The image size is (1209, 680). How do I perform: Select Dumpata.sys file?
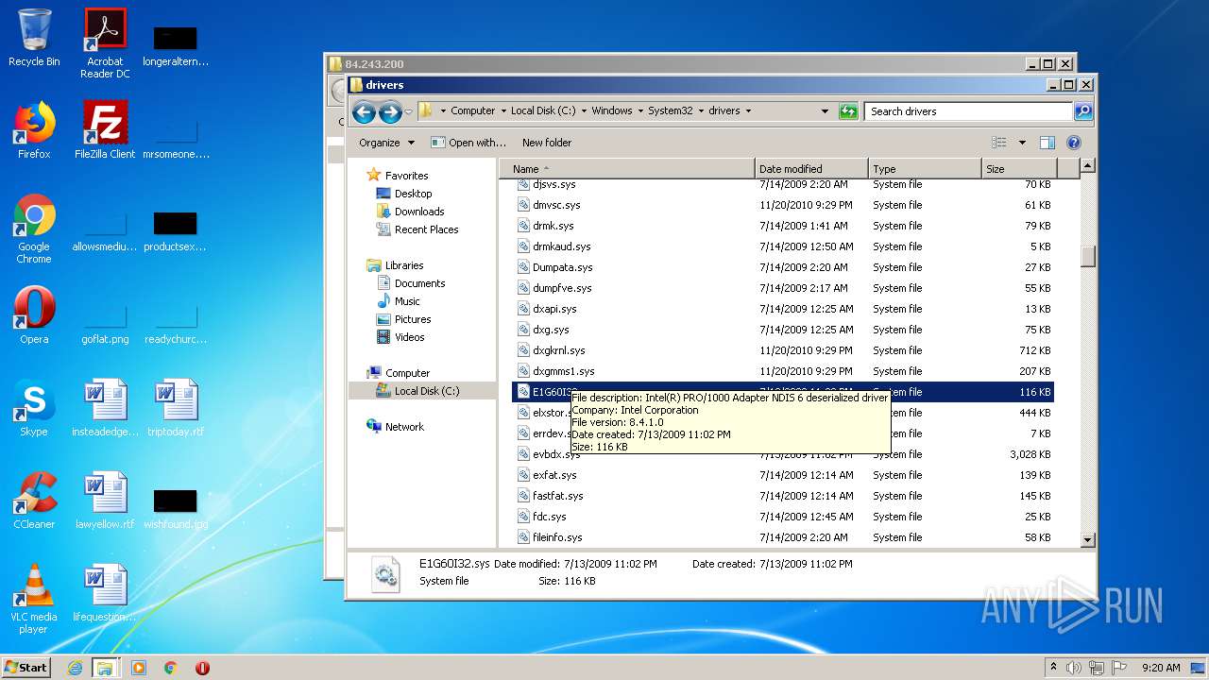(563, 267)
